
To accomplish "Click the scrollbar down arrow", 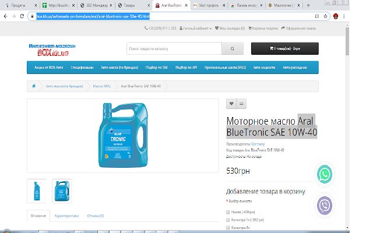I will (x=347, y=228).
